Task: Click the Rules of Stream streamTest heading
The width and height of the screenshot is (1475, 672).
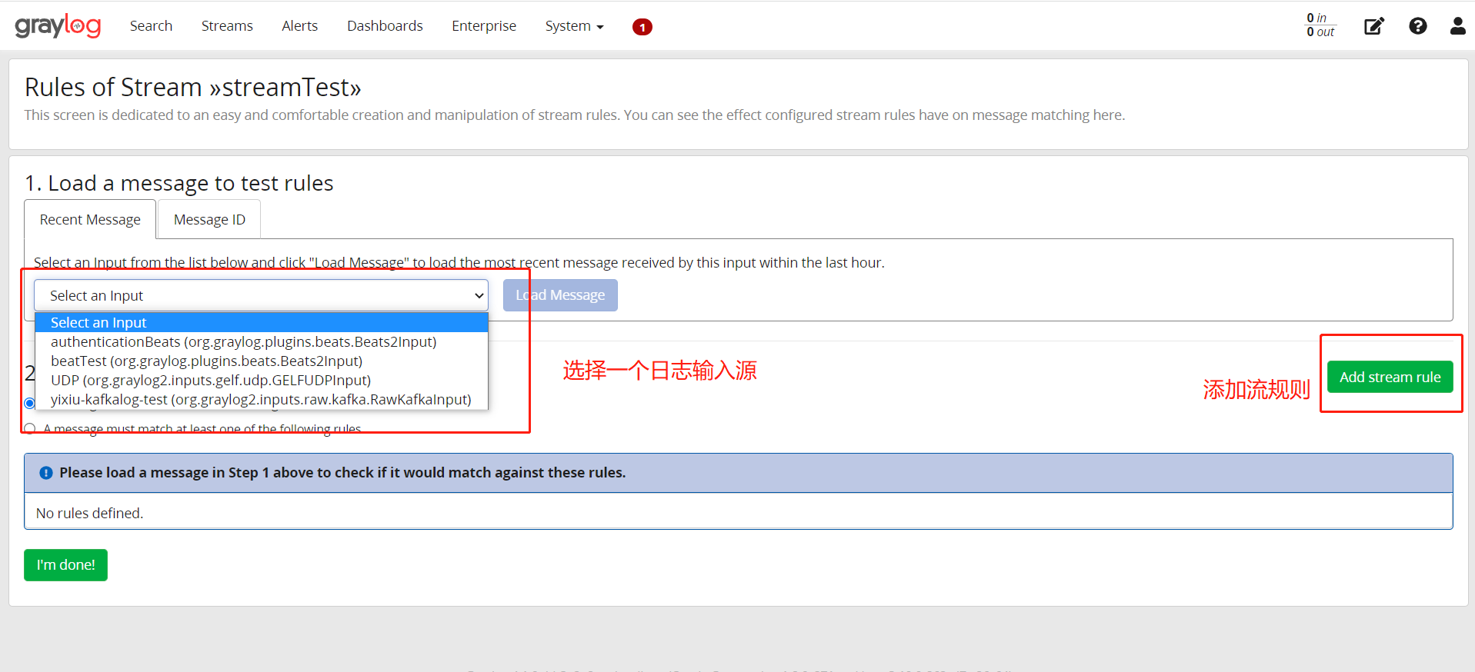Action: click(193, 87)
